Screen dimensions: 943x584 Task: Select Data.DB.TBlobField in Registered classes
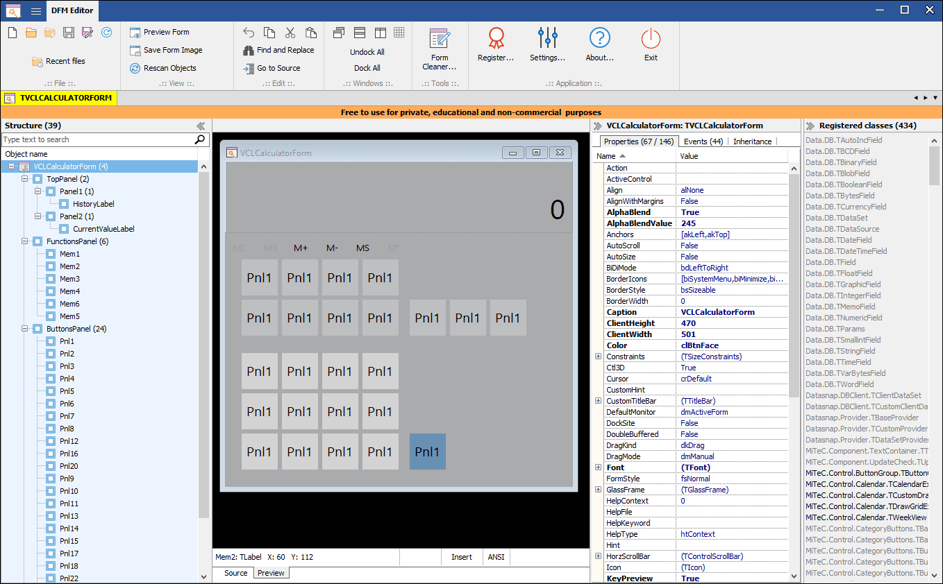point(837,173)
